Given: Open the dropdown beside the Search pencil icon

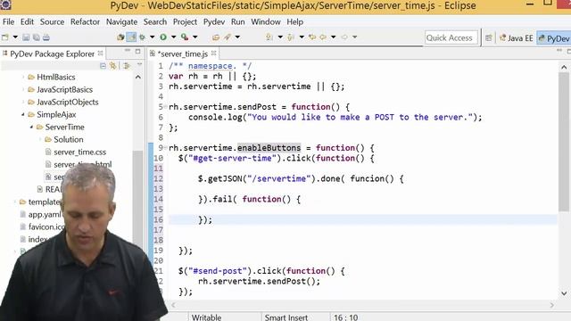Looking at the screenshot, I should click(x=237, y=37).
